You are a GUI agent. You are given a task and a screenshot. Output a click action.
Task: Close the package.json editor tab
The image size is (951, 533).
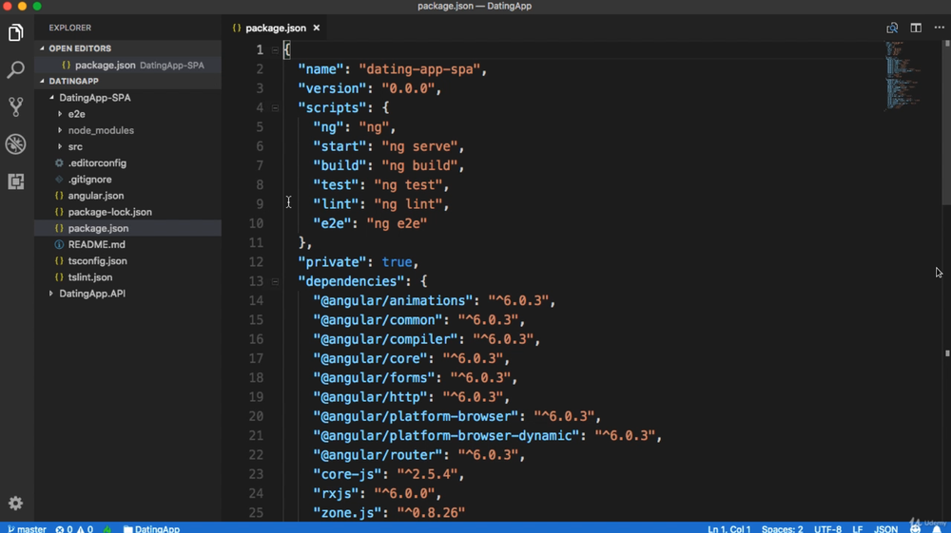coord(317,28)
